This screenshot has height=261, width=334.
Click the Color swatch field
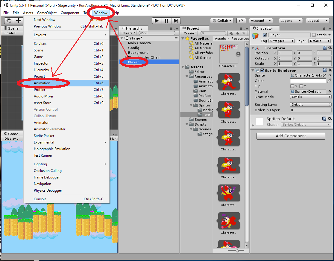coord(308,81)
